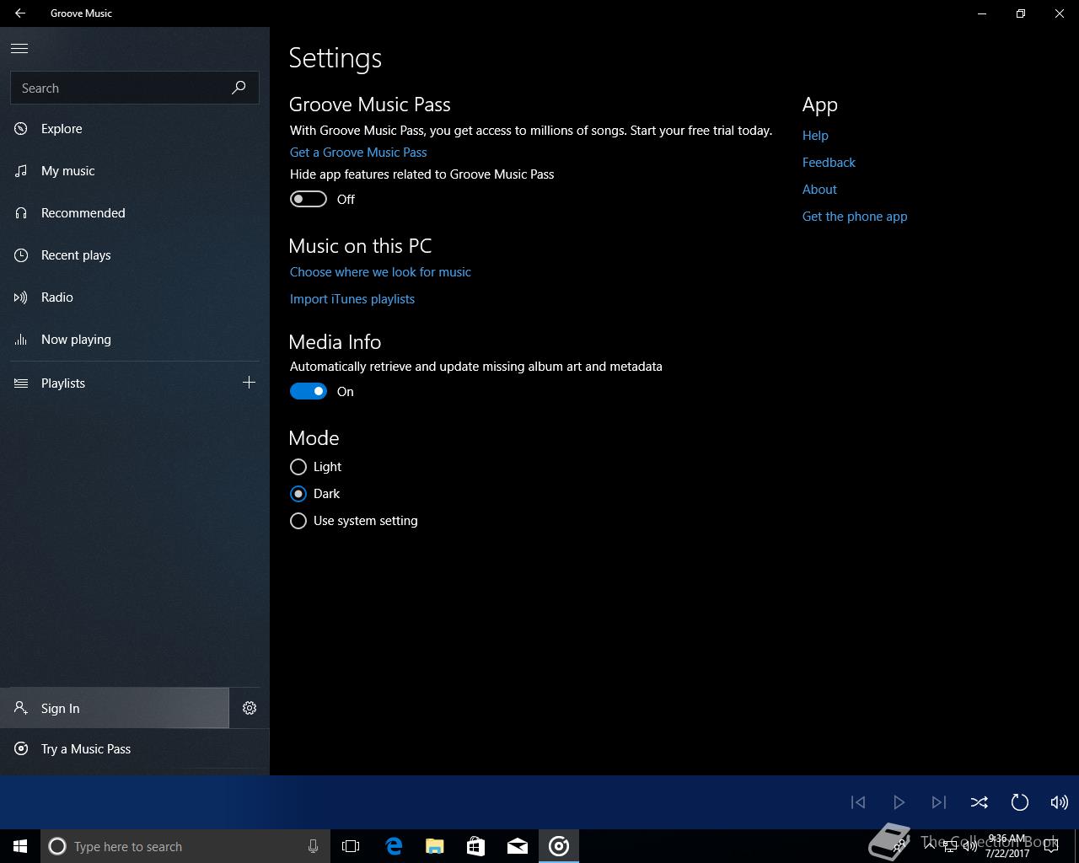1079x863 pixels.
Task: Click the Play button
Action: pos(899,802)
